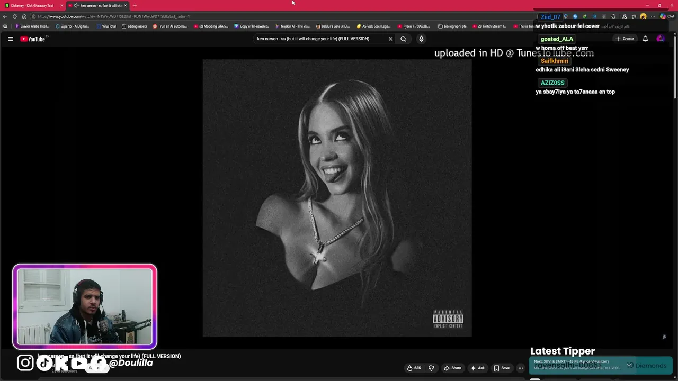The width and height of the screenshot is (678, 381).
Task: Share the video
Action: pos(452,368)
